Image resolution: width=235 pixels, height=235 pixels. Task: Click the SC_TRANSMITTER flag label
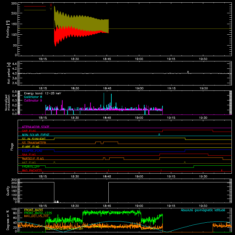(x=34, y=143)
